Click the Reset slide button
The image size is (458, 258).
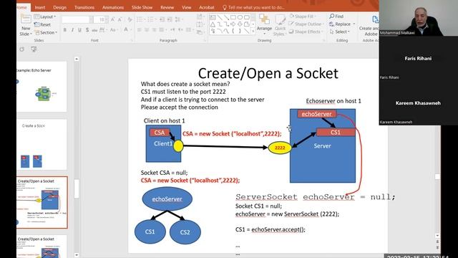click(43, 24)
